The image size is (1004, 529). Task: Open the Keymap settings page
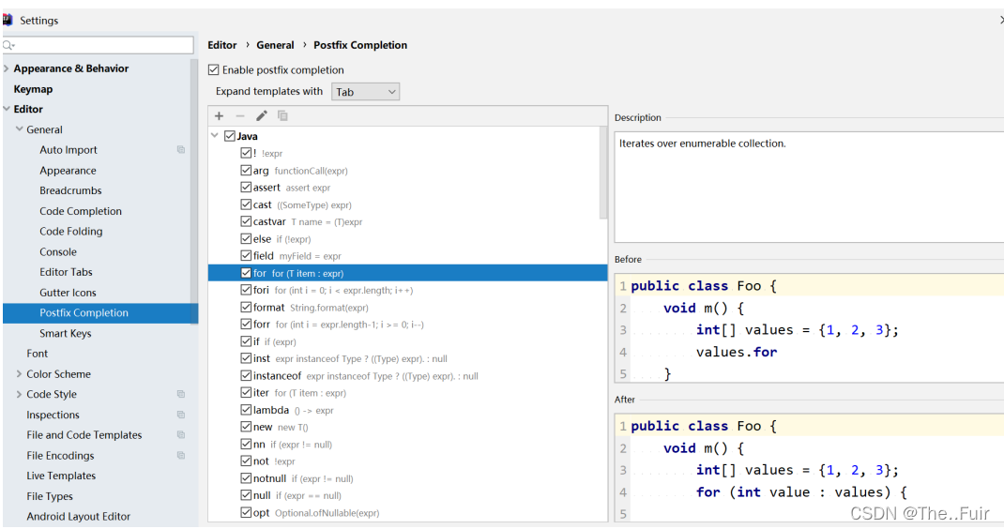(x=33, y=89)
